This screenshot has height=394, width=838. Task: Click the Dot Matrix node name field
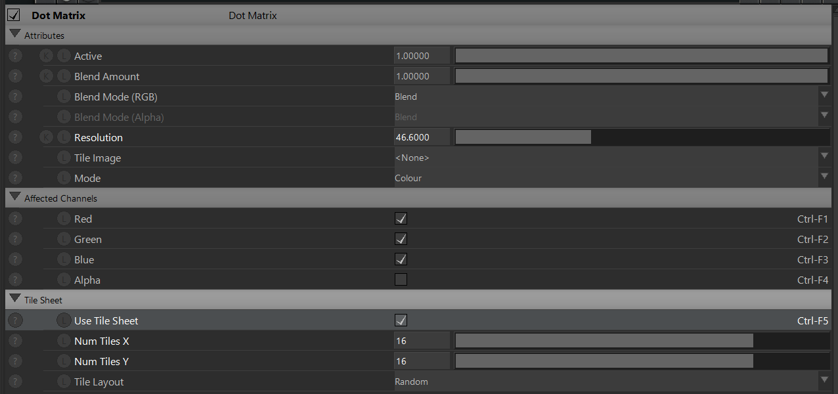253,15
